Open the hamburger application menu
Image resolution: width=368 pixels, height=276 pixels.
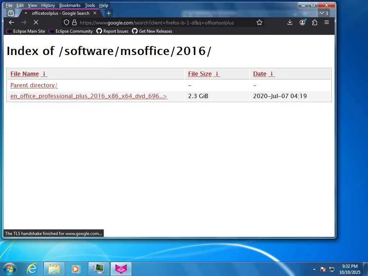326,22
